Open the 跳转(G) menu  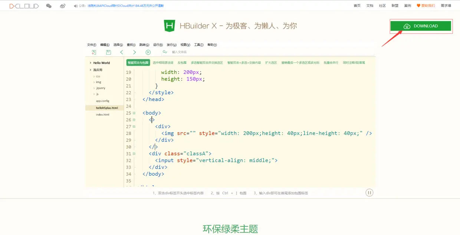pos(144,45)
